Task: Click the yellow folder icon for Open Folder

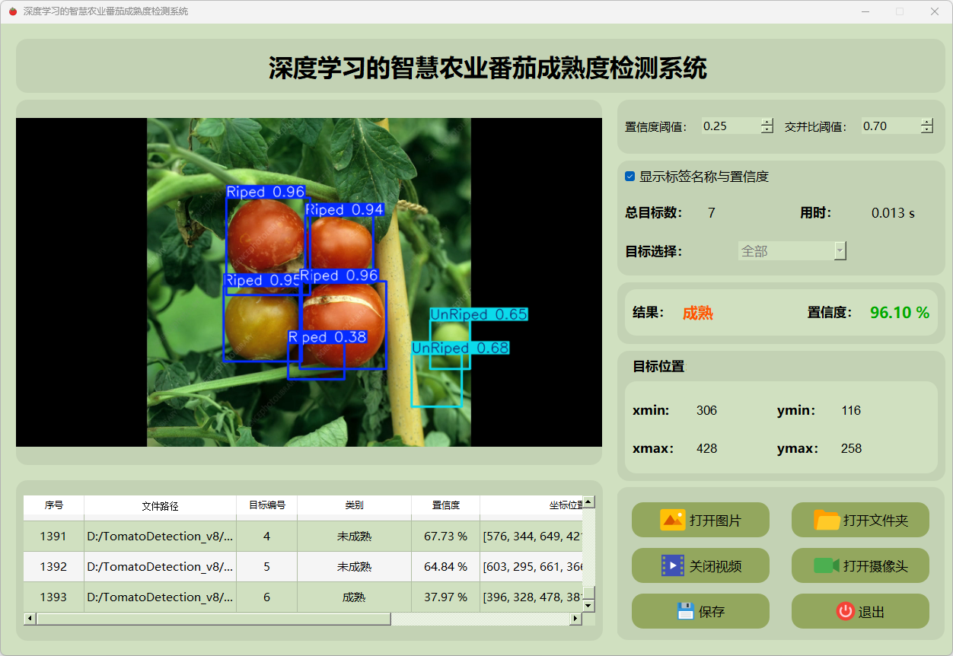Action: click(x=827, y=520)
